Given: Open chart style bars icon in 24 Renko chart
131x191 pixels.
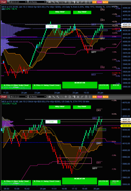Looking at the screenshot, I should [50, 2].
